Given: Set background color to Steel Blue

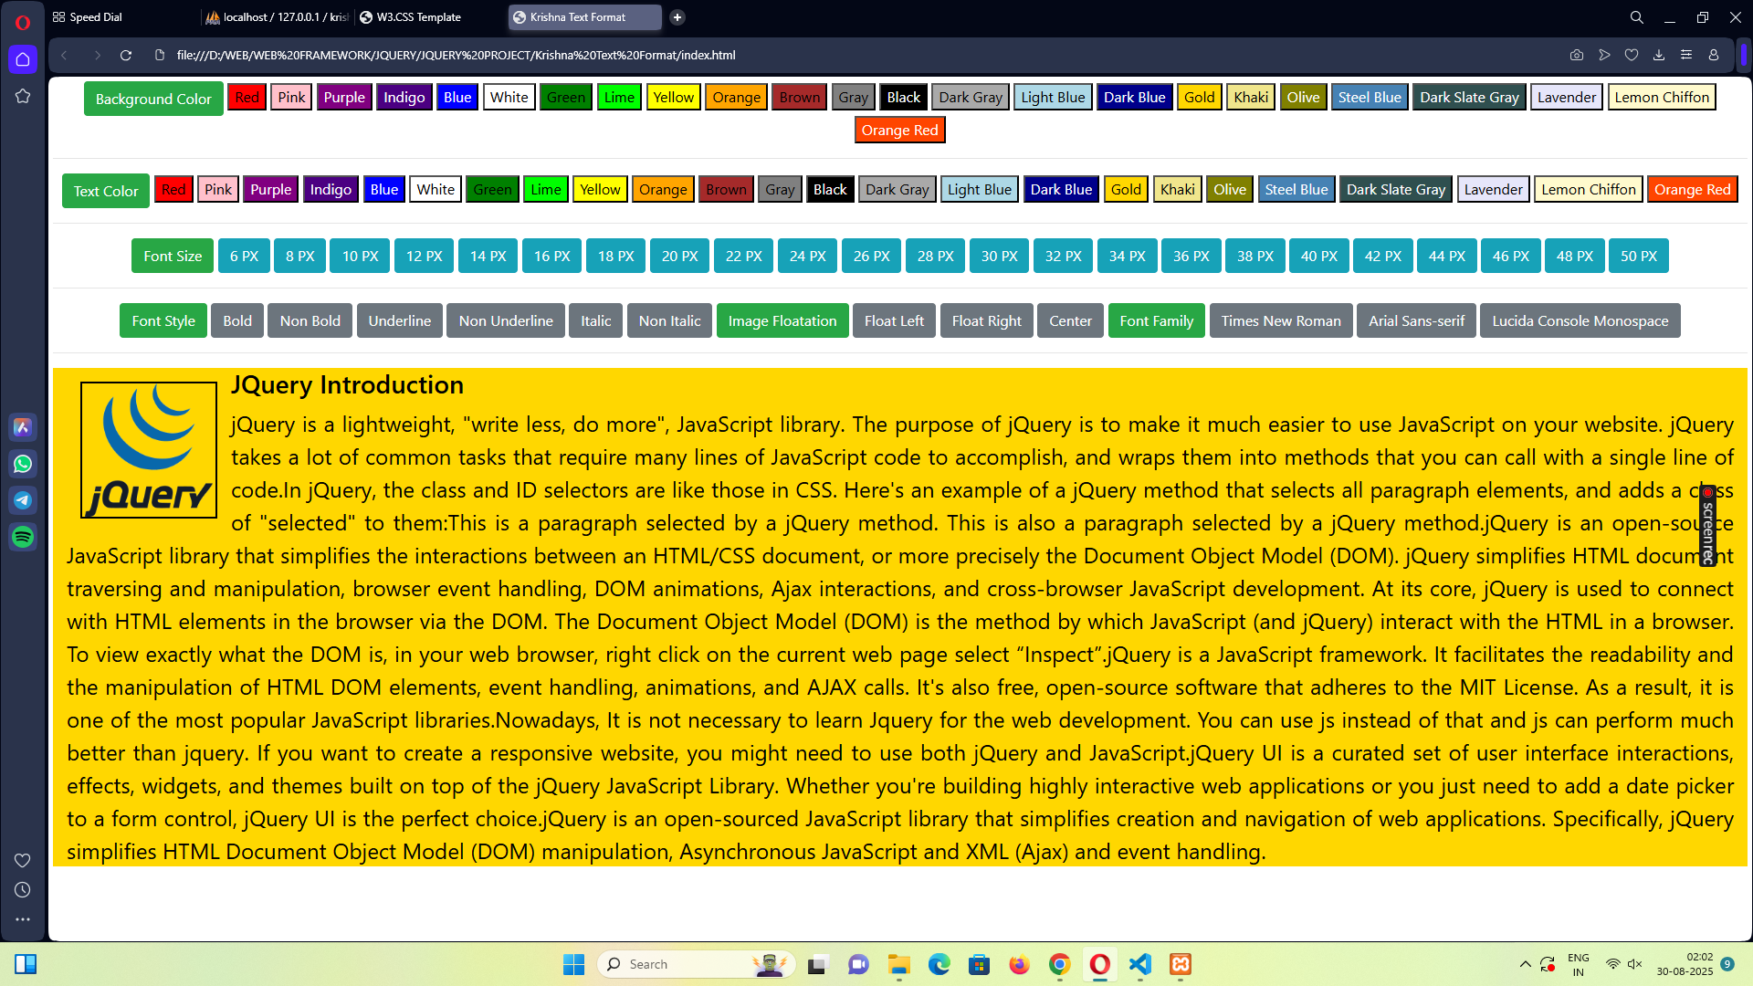Looking at the screenshot, I should pos(1370,97).
